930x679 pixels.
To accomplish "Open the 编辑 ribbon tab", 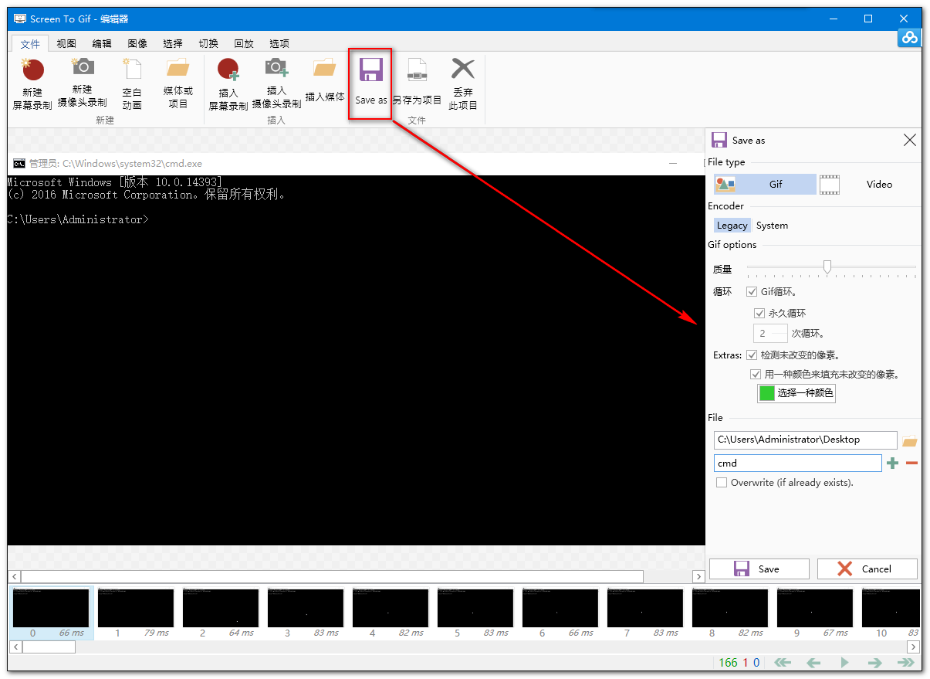I will pos(102,44).
